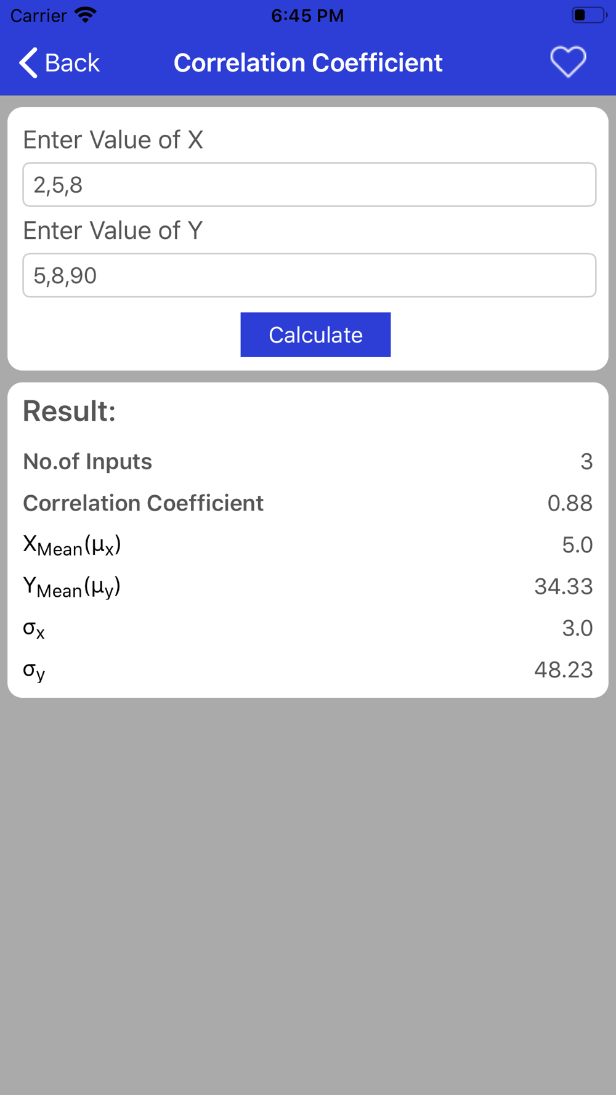Click the 'Enter Value of X' label
Screen dimensions: 616x1095
[113, 140]
